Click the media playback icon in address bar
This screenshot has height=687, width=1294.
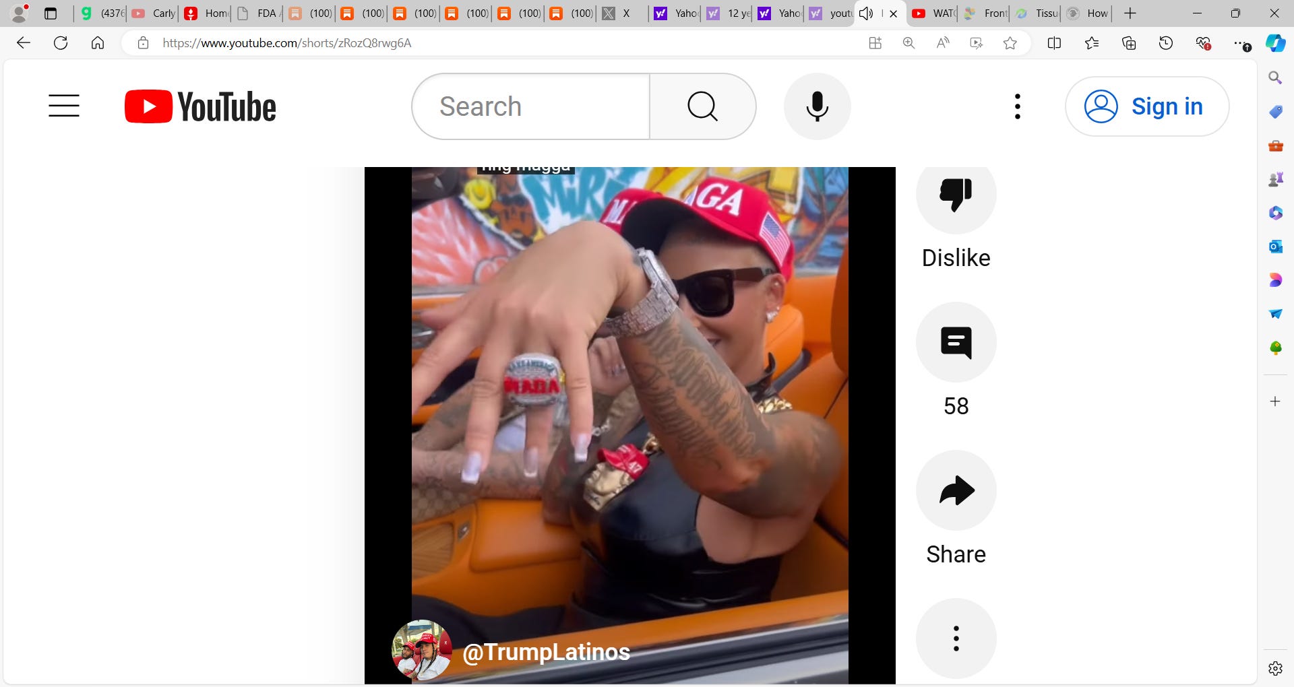[x=976, y=43]
